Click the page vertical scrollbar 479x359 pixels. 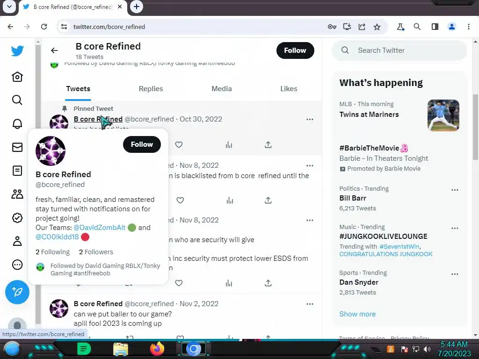coord(475,127)
